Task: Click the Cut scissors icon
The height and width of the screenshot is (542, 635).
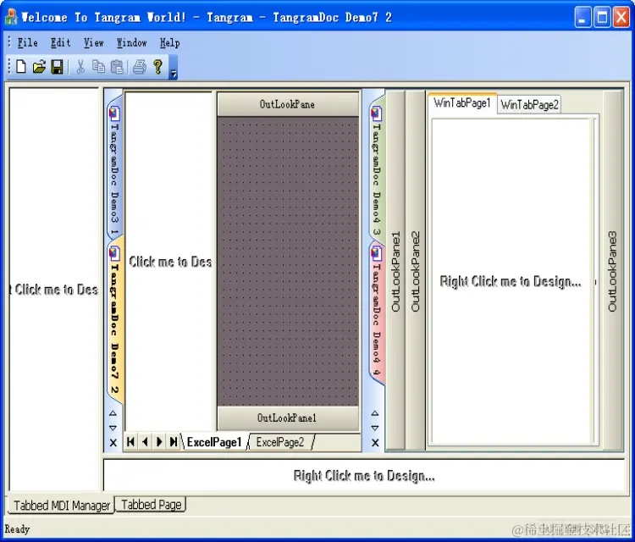Action: click(80, 66)
